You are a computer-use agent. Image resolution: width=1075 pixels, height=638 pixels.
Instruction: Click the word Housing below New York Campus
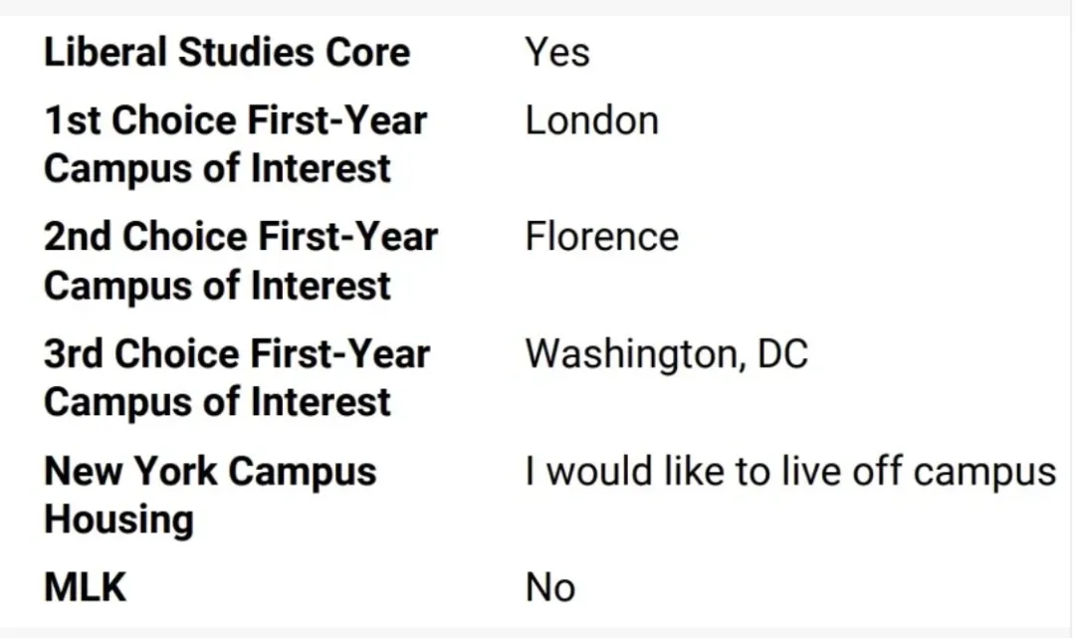[118, 520]
